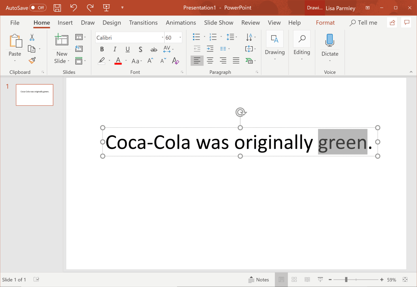Open Character Spacing options
Viewport: 417px width, 287px height.
(168, 49)
